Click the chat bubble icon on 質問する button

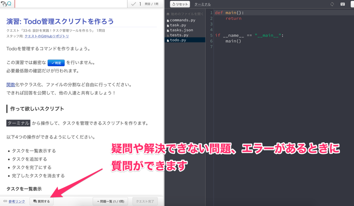(x=35, y=201)
